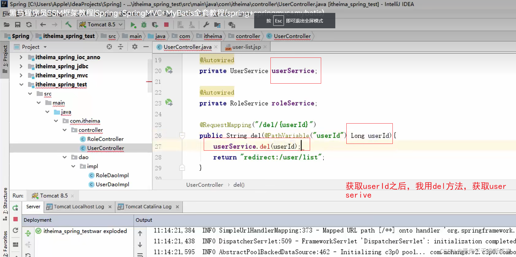Collapse the controller package node
Image resolution: width=516 pixels, height=257 pixels.
(x=65, y=130)
